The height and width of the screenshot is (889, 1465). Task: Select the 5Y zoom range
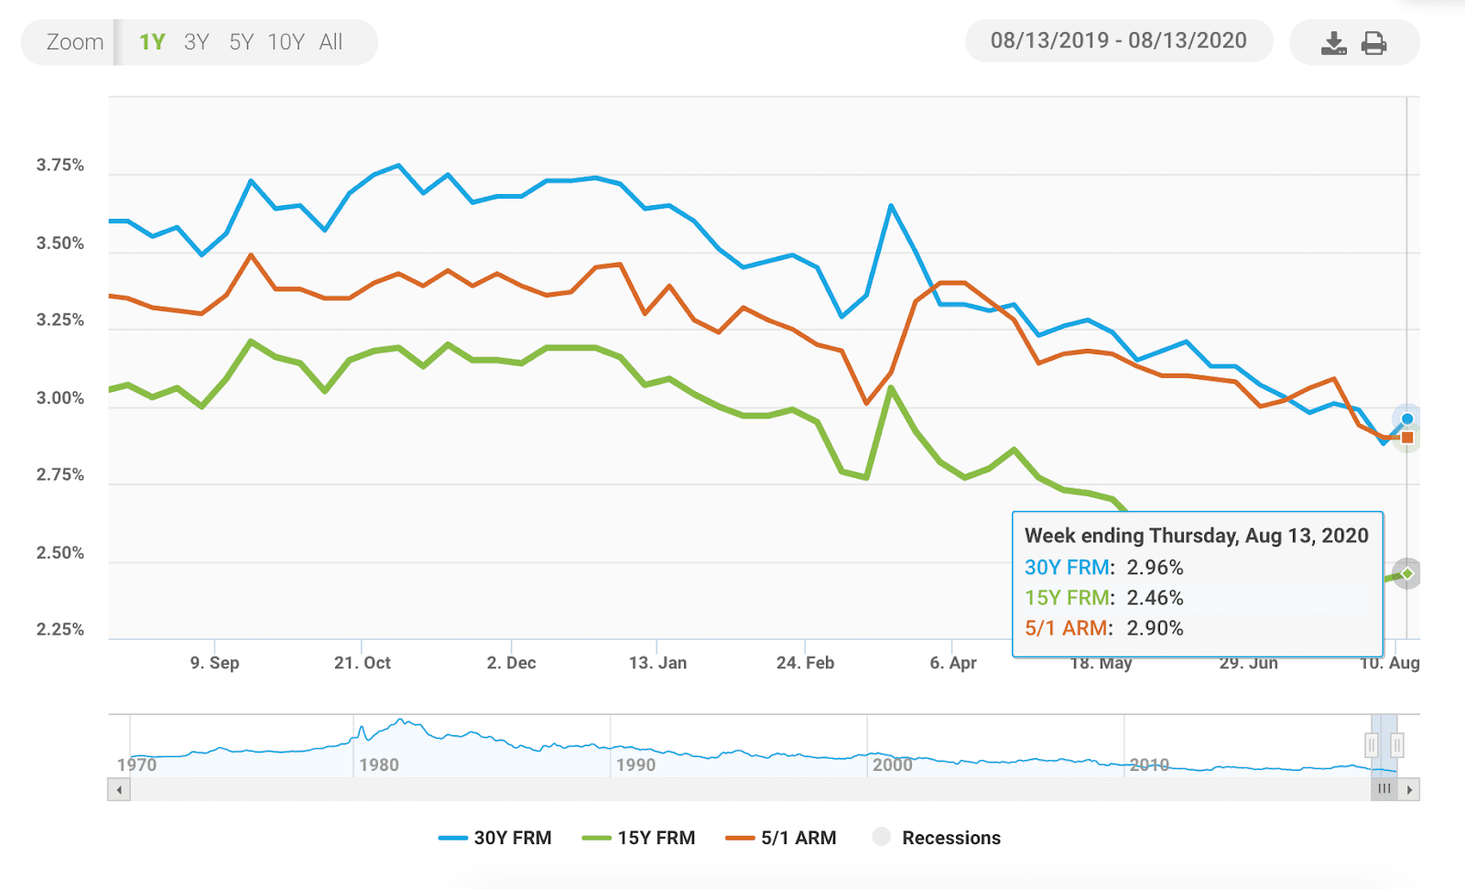[241, 42]
